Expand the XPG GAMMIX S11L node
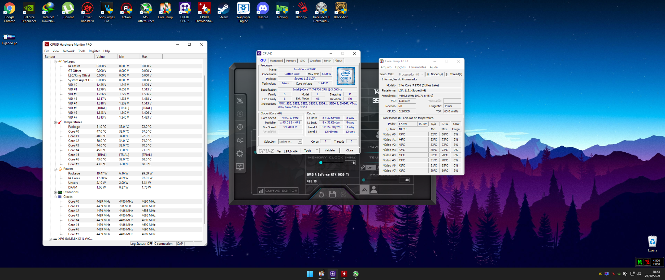Screen dimensions: 665x280 (50, 239)
